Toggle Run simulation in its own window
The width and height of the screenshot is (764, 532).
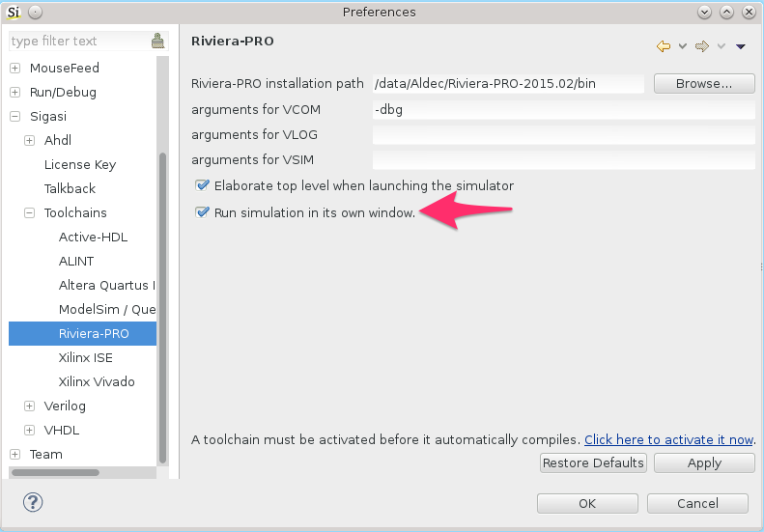pos(201,212)
